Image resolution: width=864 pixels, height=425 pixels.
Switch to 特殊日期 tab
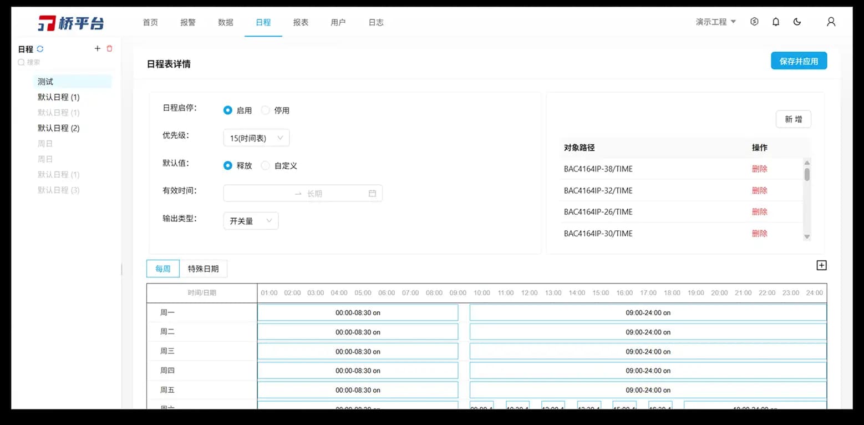[204, 269]
